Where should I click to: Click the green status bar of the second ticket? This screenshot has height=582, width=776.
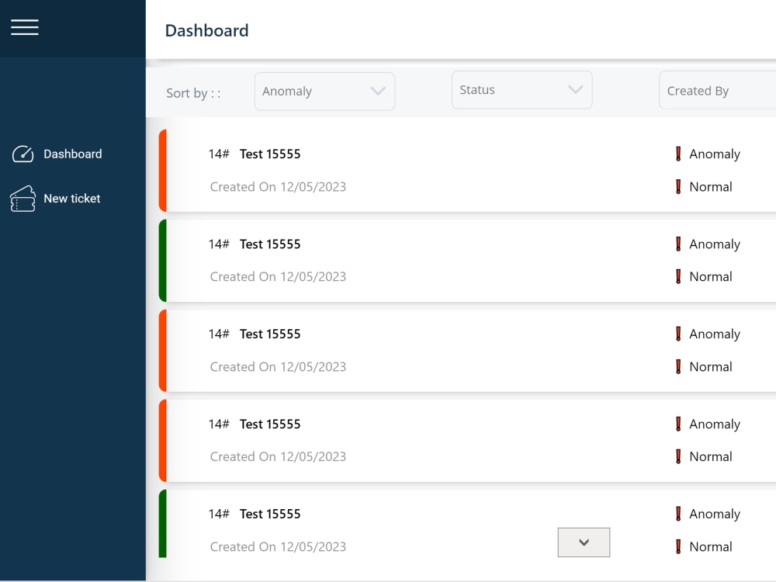(x=163, y=261)
